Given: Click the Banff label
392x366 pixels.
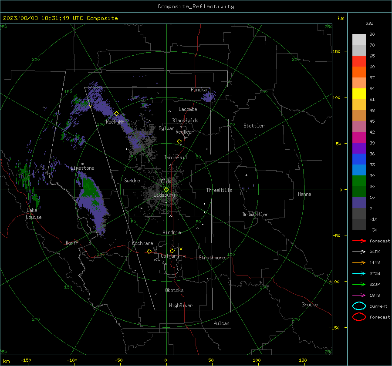Looking at the screenshot, I should (x=72, y=242).
